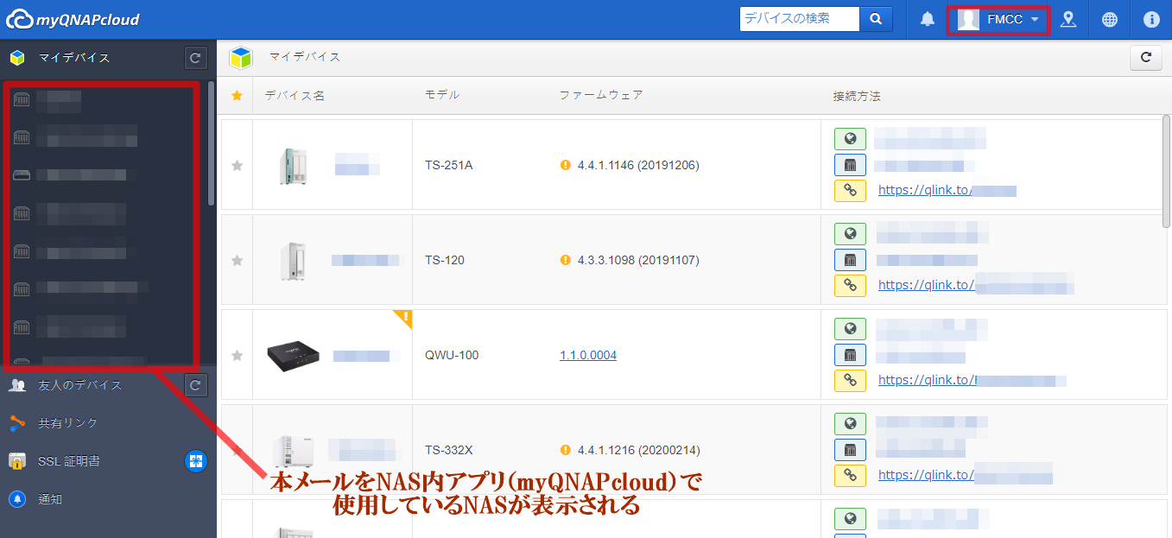Refresh the main device table
The width and height of the screenshot is (1172, 538).
pos(1146,58)
